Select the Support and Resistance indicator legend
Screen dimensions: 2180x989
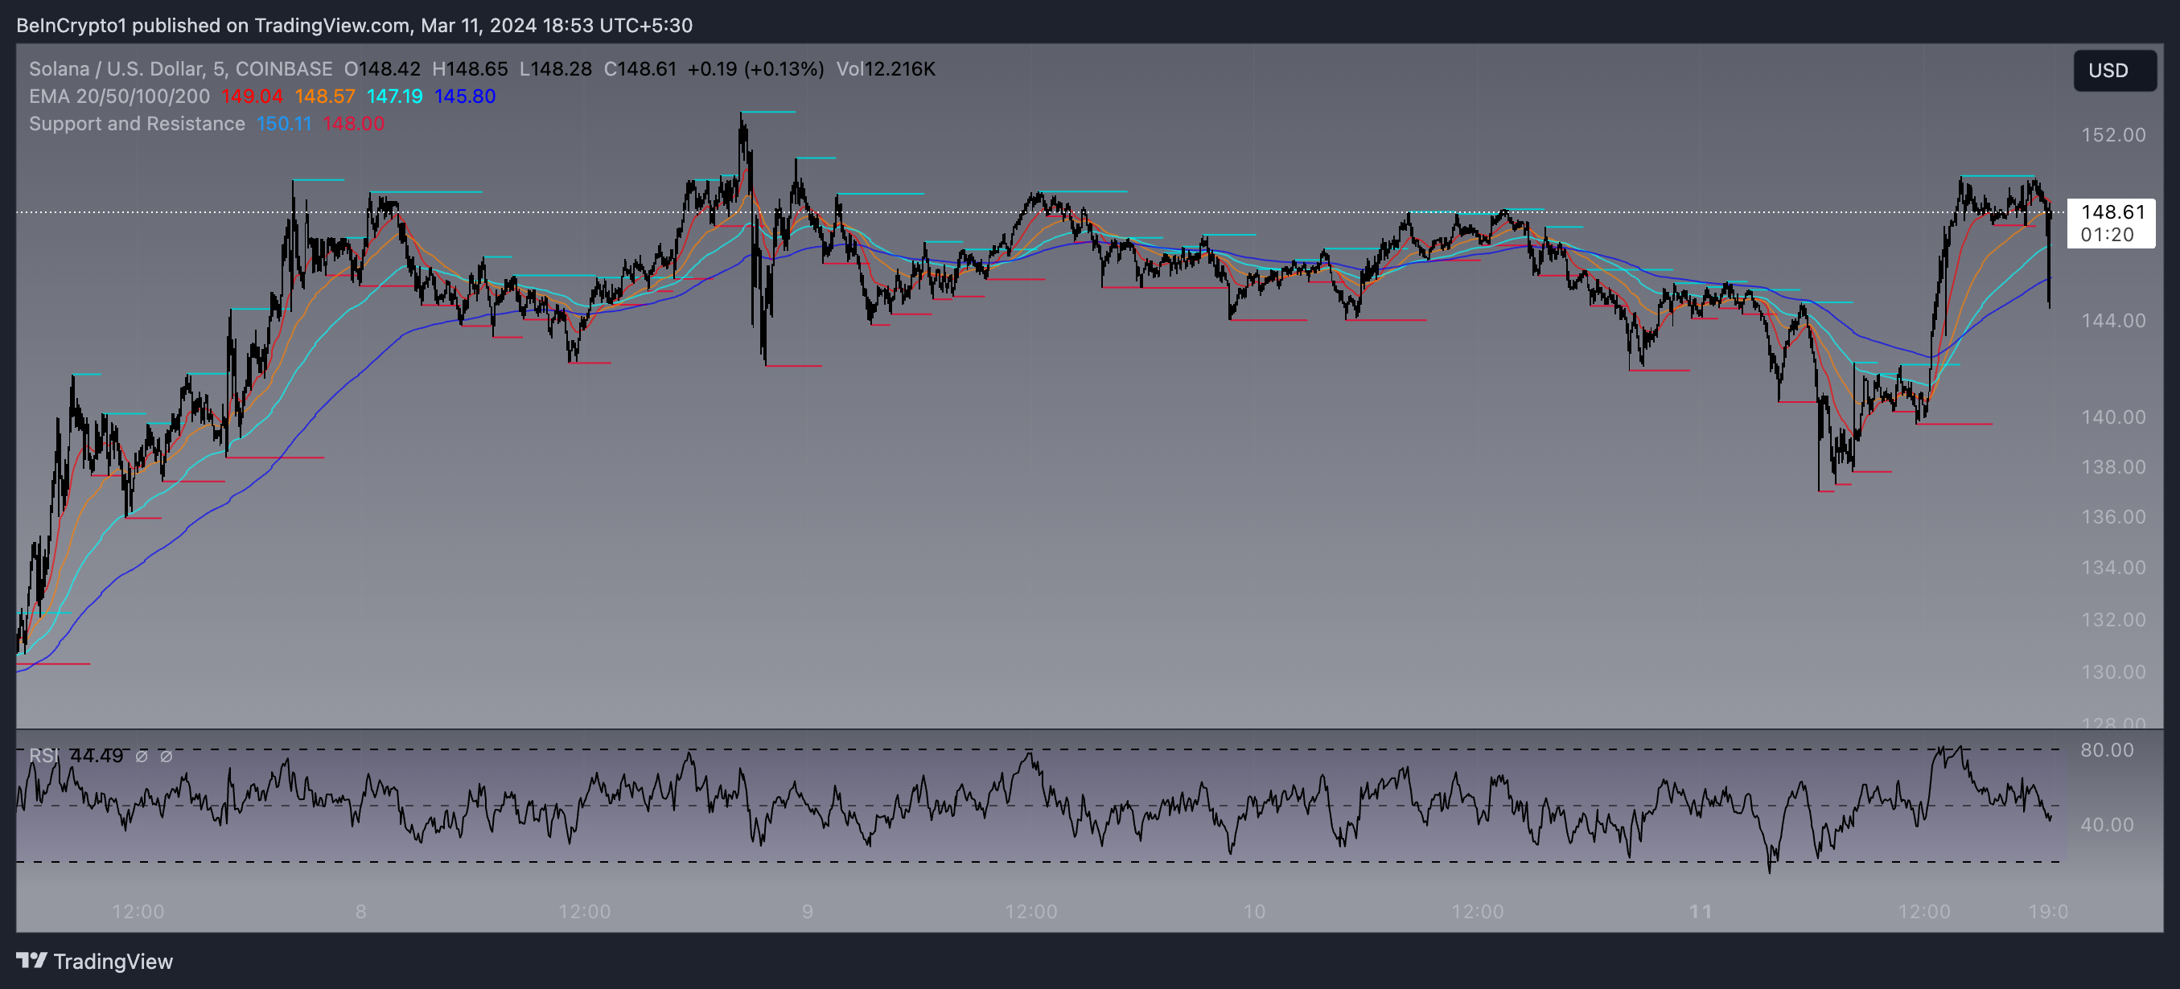pyautogui.click(x=136, y=124)
